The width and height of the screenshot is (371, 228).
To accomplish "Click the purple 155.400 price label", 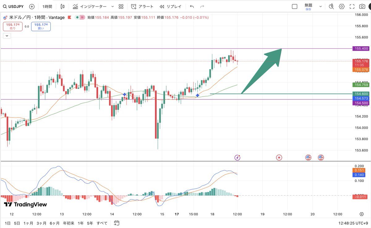I will tap(361, 48).
